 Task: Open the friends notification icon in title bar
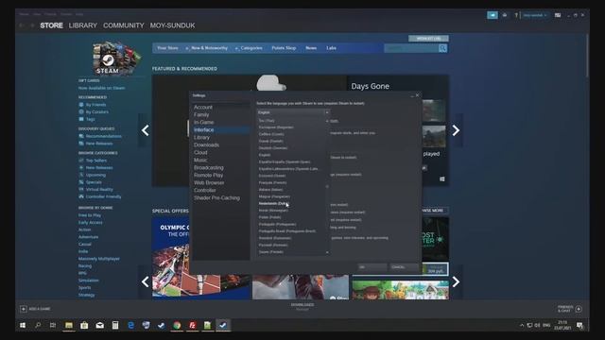pos(505,15)
